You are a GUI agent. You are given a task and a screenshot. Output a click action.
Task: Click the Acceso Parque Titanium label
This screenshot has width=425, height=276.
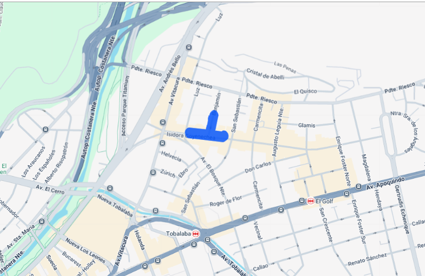(x=125, y=106)
